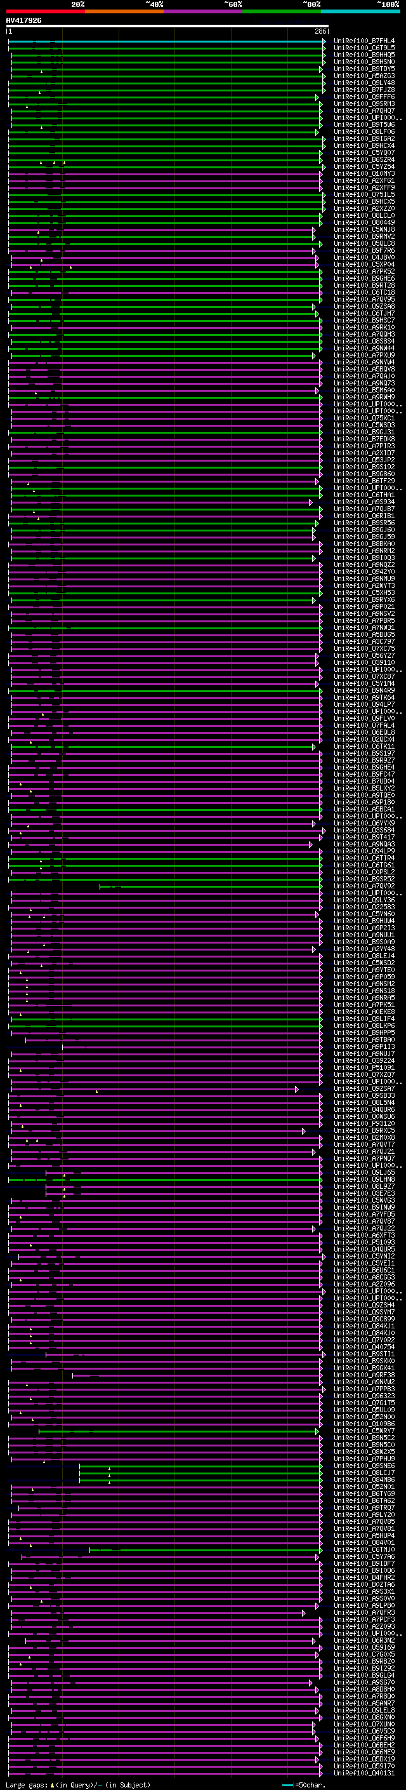Select UniRef100_Q9LY48 label
The height and width of the screenshot is (1790, 406).
pos(364,83)
